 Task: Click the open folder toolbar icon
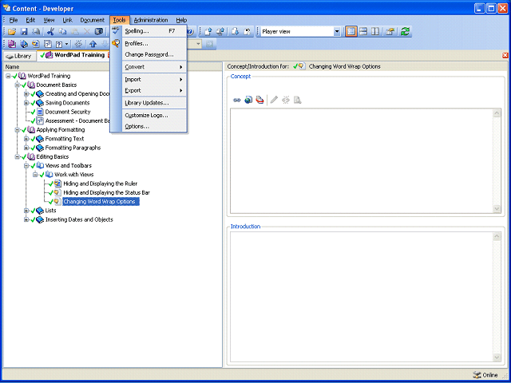pyautogui.click(x=12, y=32)
